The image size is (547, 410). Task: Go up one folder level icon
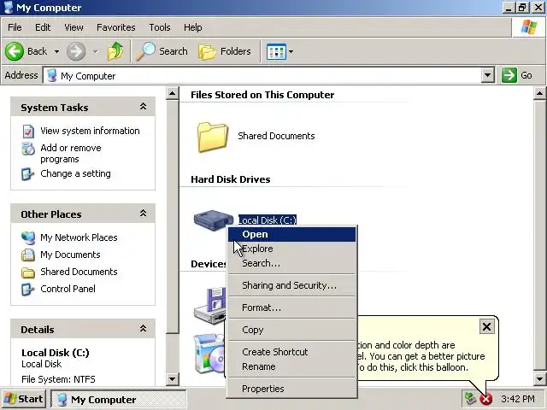[x=115, y=51]
